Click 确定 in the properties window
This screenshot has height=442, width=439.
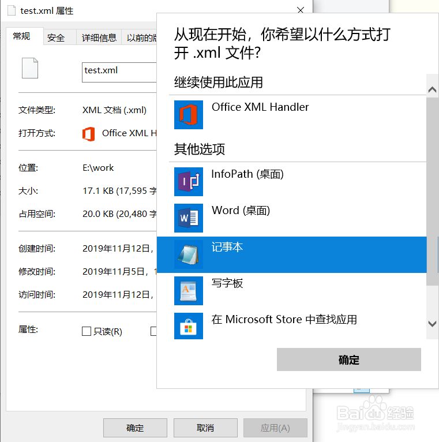135,428
